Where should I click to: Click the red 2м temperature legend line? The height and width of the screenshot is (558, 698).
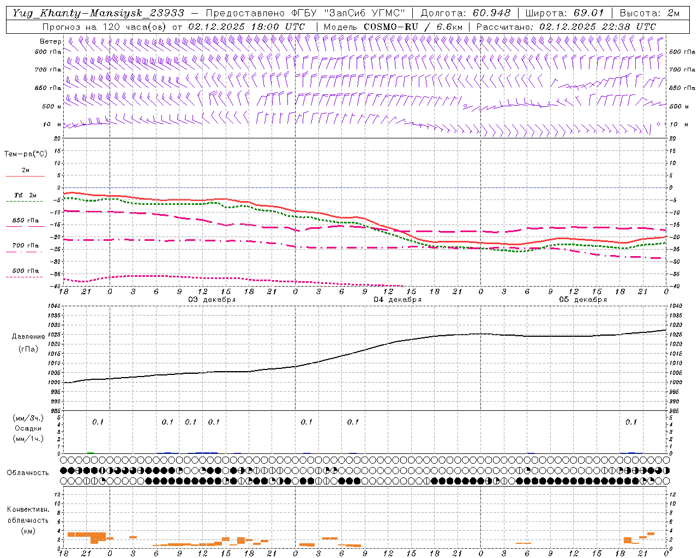click(25, 176)
